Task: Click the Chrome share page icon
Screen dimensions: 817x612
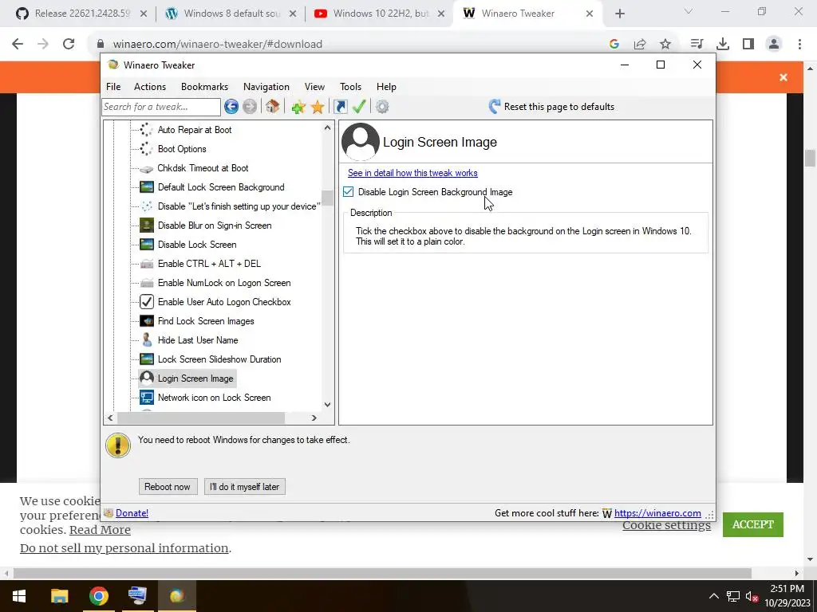Action: (640, 45)
